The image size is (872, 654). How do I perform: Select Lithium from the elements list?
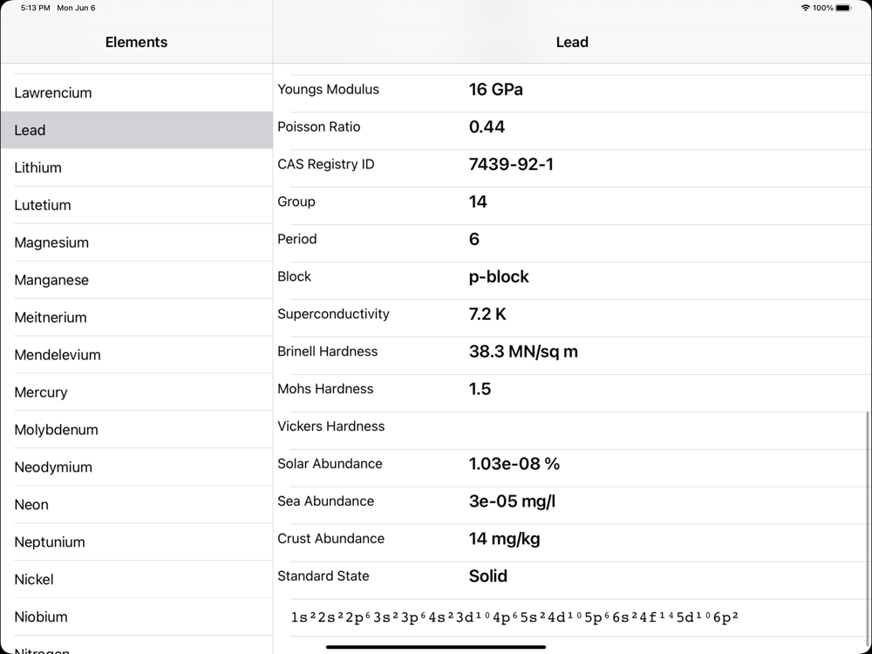coord(38,167)
